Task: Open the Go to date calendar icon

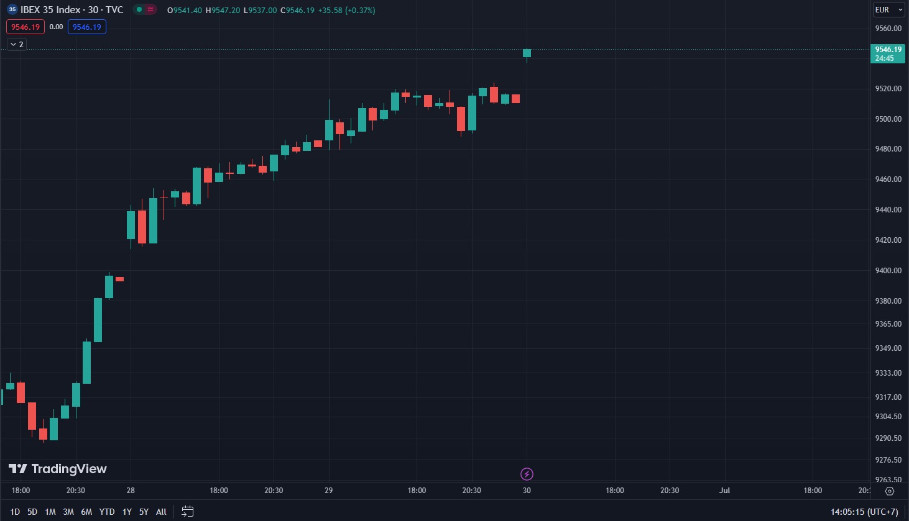Action: click(187, 512)
